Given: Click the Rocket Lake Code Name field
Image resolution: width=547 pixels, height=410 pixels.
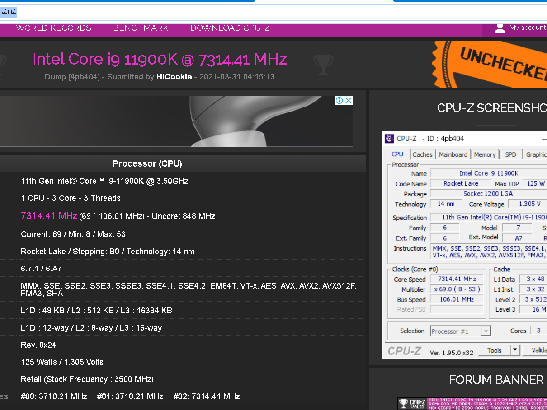Looking at the screenshot, I should [461, 183].
